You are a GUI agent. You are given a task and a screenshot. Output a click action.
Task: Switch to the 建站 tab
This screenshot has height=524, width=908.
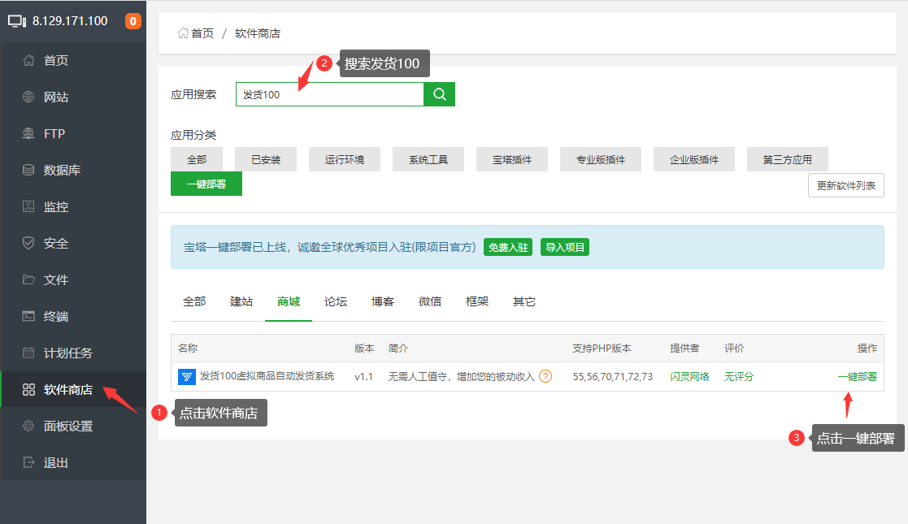point(241,301)
